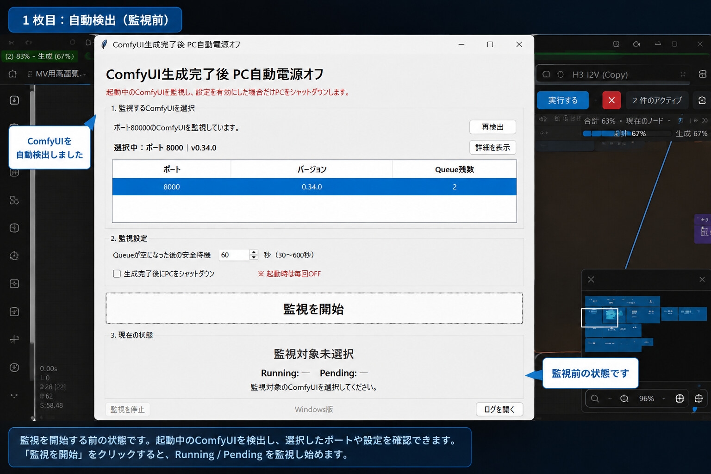The width and height of the screenshot is (711, 474).
Task: Click the clock-magnifier icon before 96%
Action: pyautogui.click(x=624, y=399)
